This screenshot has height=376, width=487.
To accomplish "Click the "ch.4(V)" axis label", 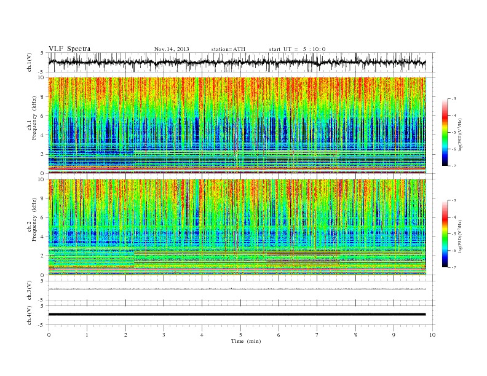I will (30, 315).
